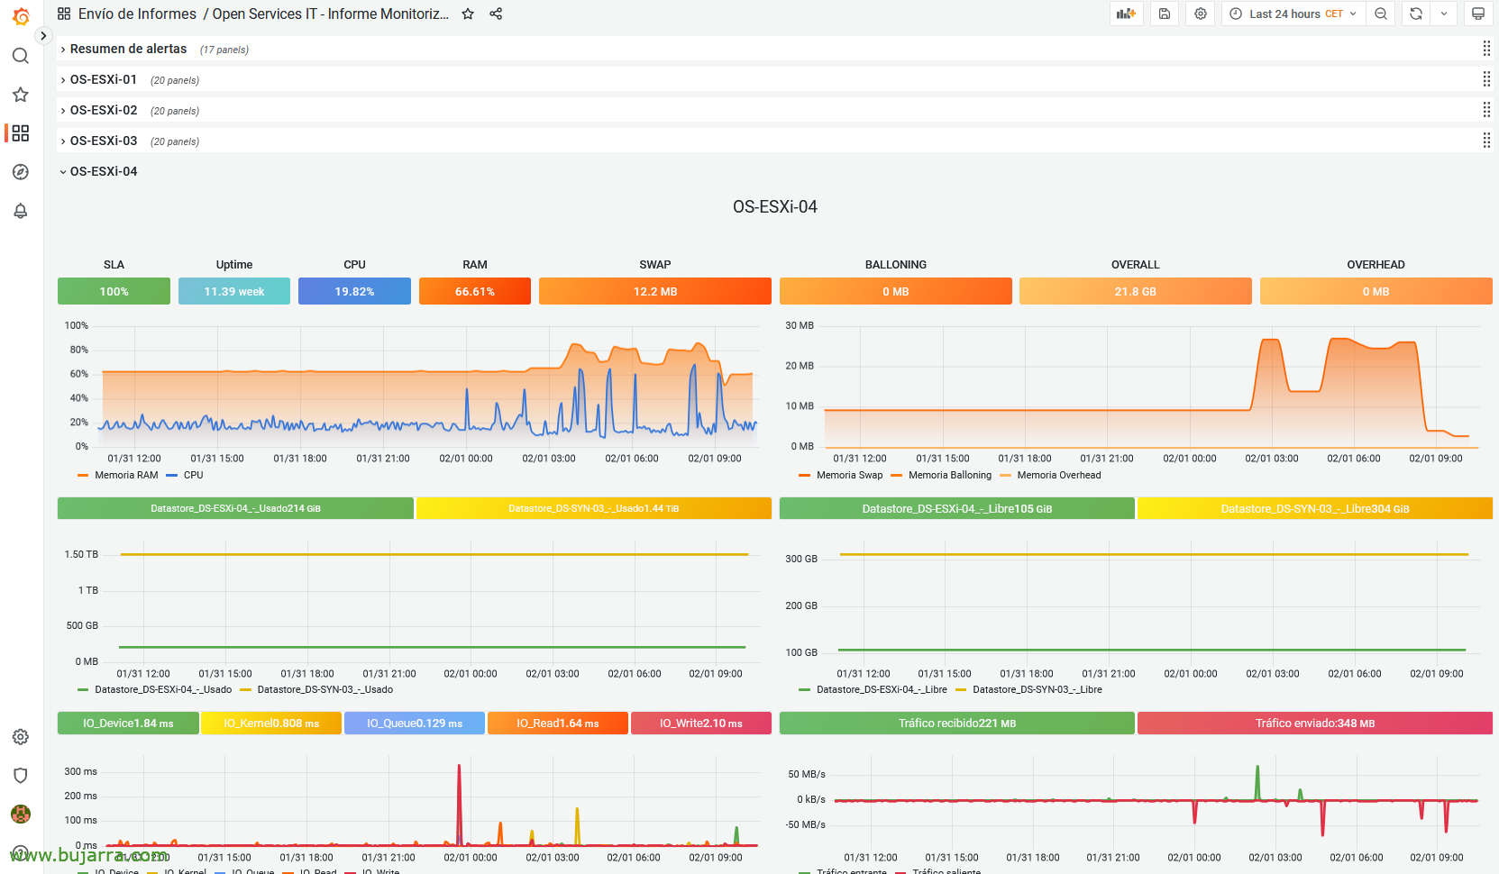
Task: Grab drag handle of OS-ESXi-02 row
Action: tap(1486, 110)
